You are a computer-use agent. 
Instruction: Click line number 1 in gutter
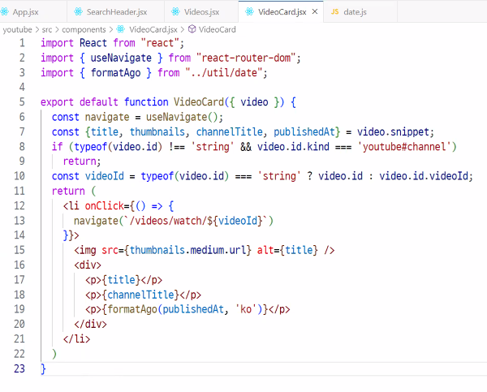pyautogui.click(x=22, y=43)
